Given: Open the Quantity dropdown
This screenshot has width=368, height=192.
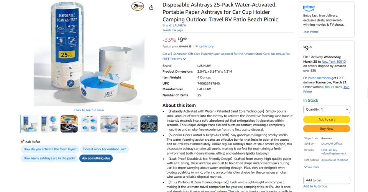Looking at the screenshot, I should tap(326, 109).
